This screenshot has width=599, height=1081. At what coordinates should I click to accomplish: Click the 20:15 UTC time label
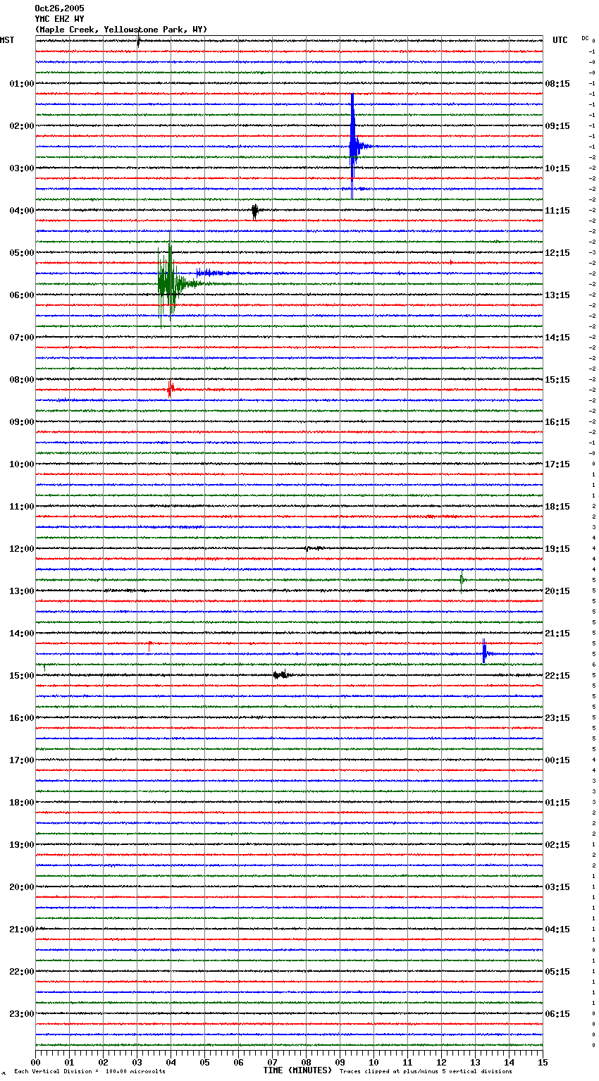pos(557,591)
